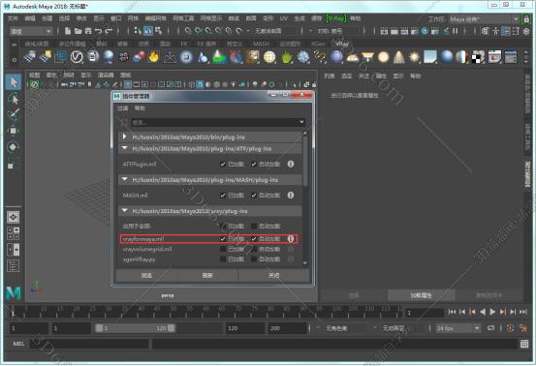Click the right Close button in Plug-in Manager

click(273, 275)
